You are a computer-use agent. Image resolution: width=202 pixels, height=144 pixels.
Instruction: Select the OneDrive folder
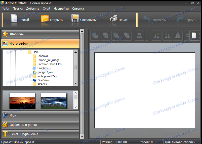[x=43, y=80]
